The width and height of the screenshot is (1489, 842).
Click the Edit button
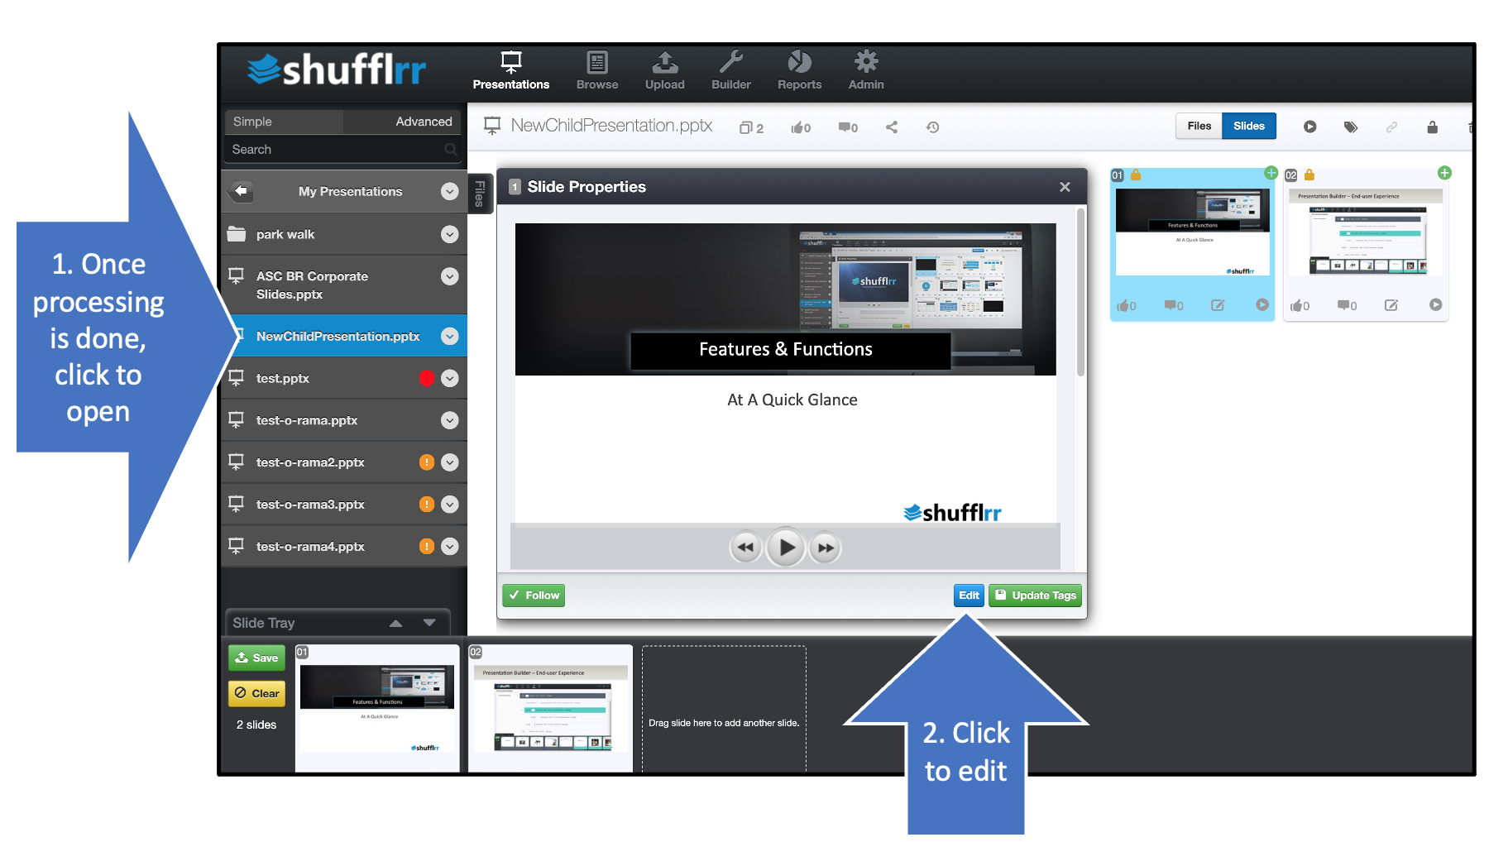(x=969, y=596)
